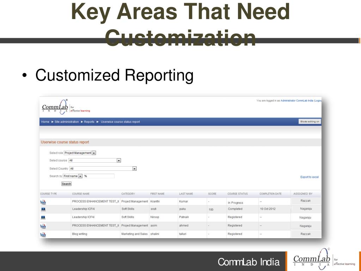Click Nagaraju in sruti paku row
The width and height of the screenshot is (361, 271).
click(306, 209)
